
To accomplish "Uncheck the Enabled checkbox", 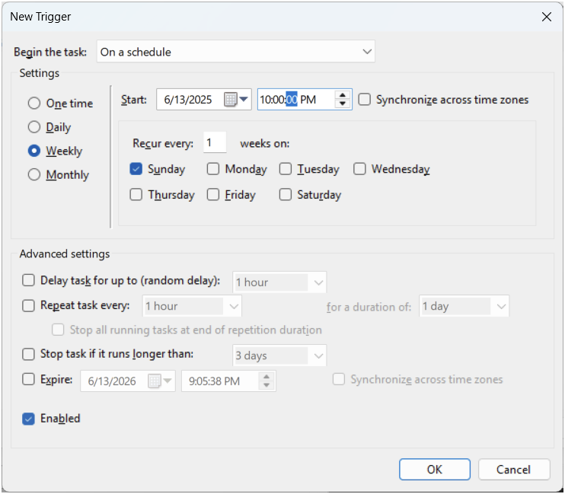I will [x=28, y=419].
